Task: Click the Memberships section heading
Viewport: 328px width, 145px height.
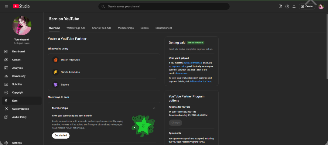Action: coord(60,108)
